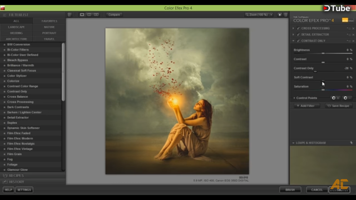The width and height of the screenshot is (356, 200).
Task: Expand the Cross Processing filter section
Action: pyautogui.click(x=293, y=28)
